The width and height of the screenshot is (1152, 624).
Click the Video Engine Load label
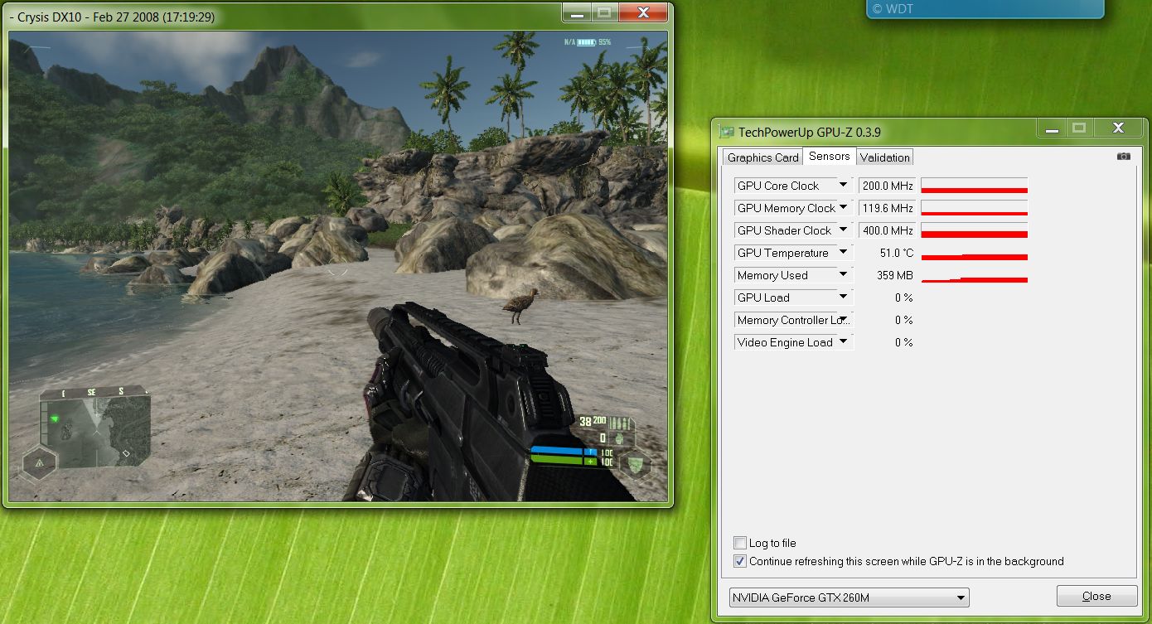pos(785,342)
